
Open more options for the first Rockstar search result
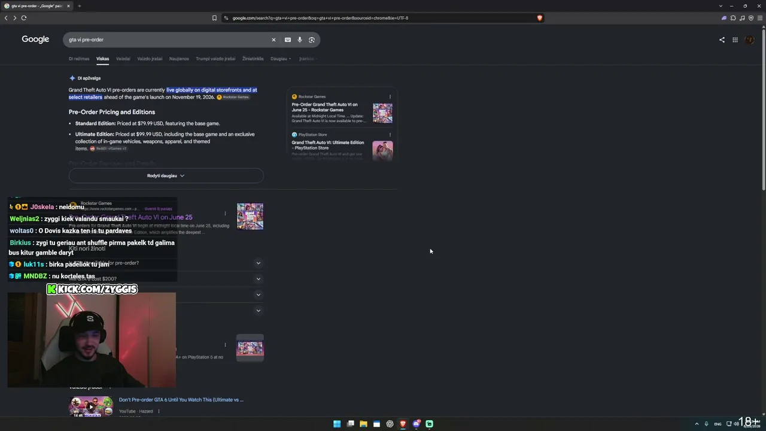tap(225, 213)
